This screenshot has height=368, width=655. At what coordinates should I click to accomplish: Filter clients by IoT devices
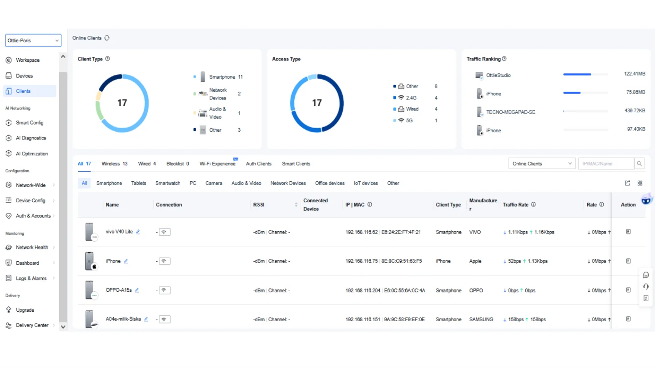tap(366, 183)
